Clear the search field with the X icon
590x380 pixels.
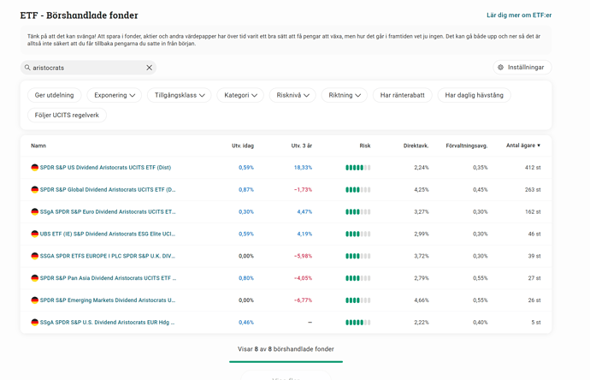[149, 68]
